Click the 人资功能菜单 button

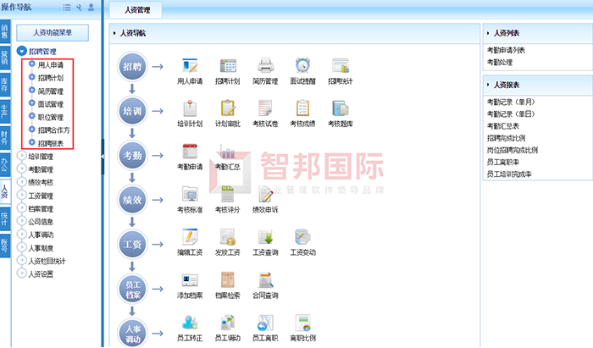(53, 33)
